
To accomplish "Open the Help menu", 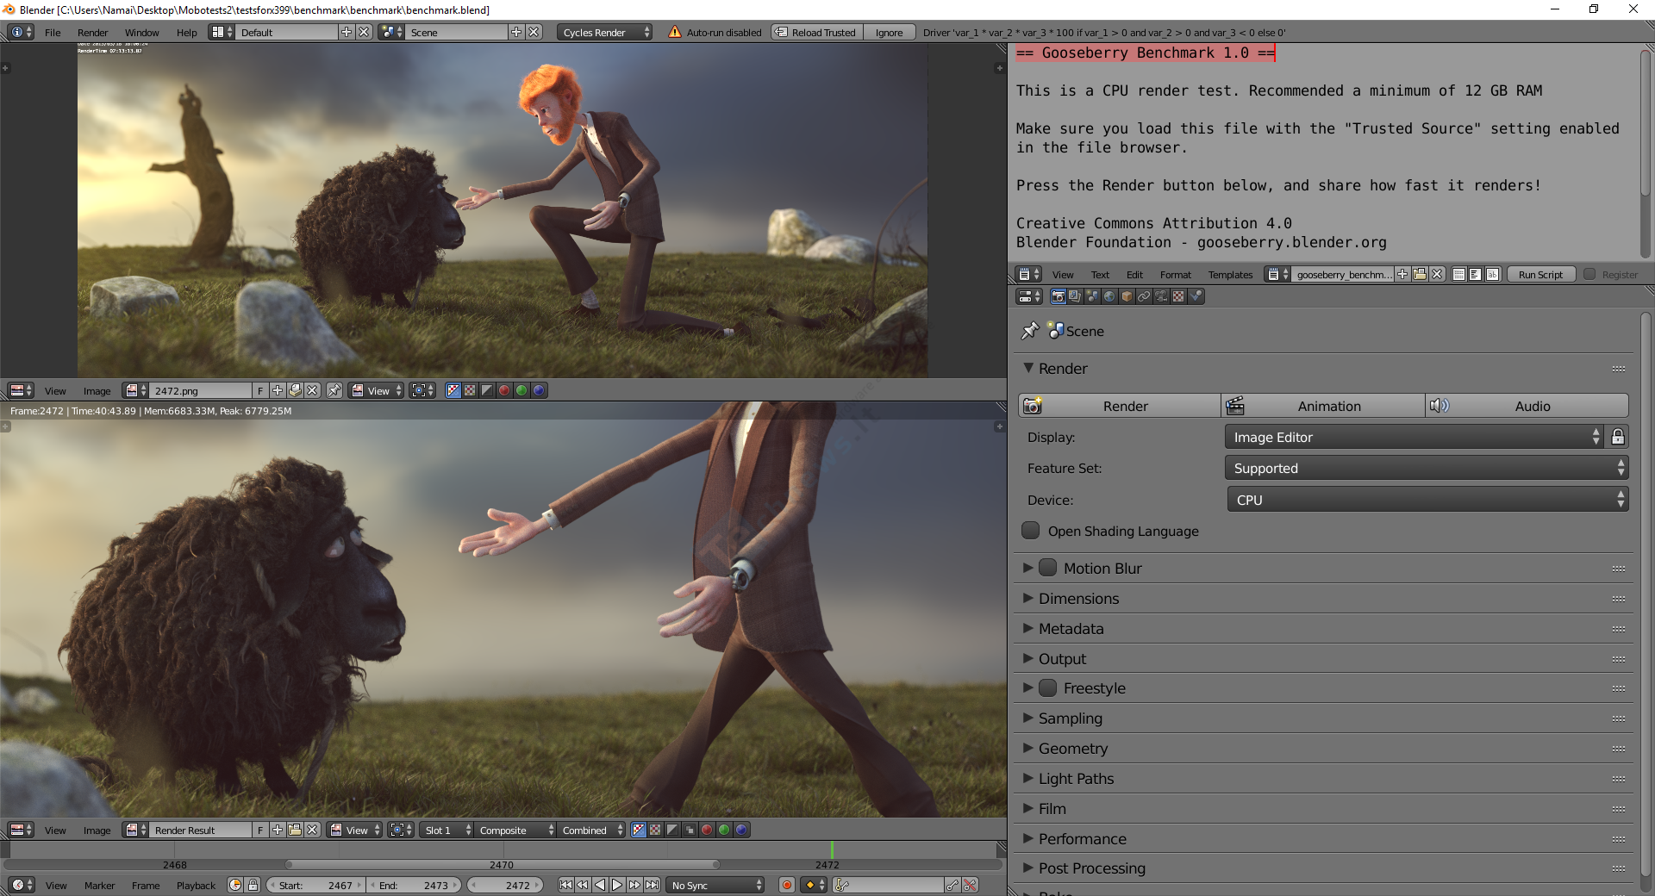I will pos(186,32).
